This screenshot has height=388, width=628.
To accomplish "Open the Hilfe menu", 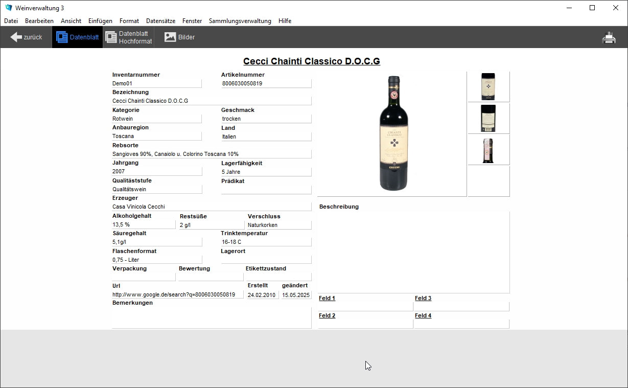I will point(285,21).
